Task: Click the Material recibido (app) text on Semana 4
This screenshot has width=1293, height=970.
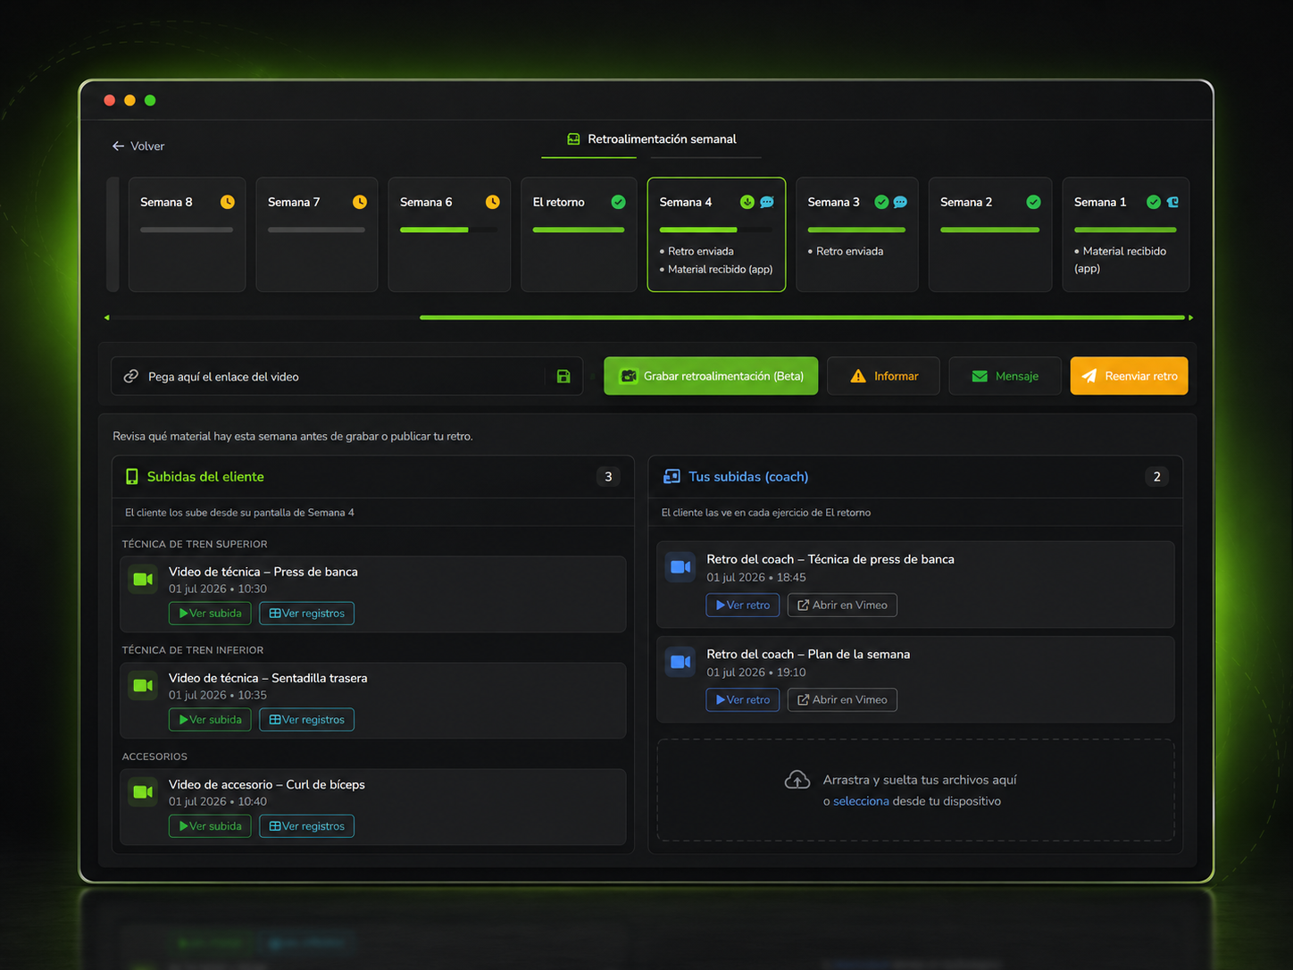Action: [x=720, y=269]
